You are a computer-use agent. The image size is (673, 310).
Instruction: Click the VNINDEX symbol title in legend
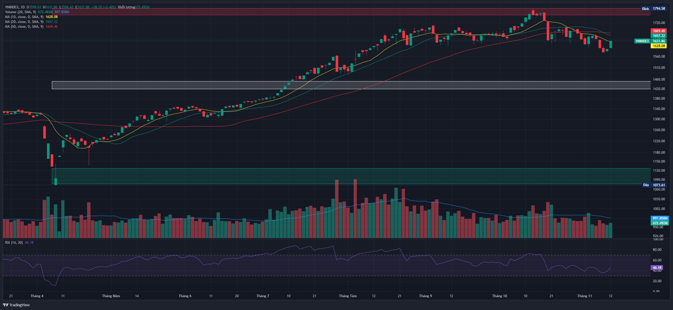pyautogui.click(x=12, y=7)
